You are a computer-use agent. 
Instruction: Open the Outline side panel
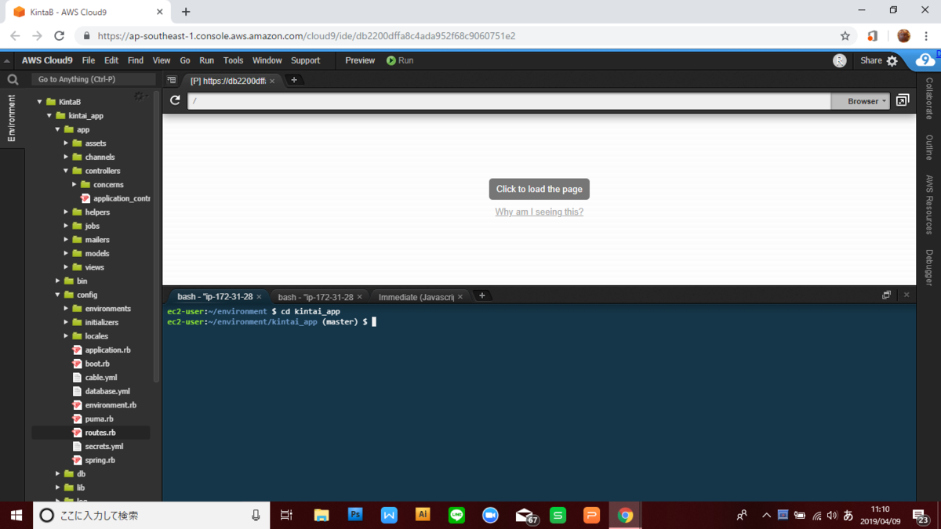[x=929, y=147]
